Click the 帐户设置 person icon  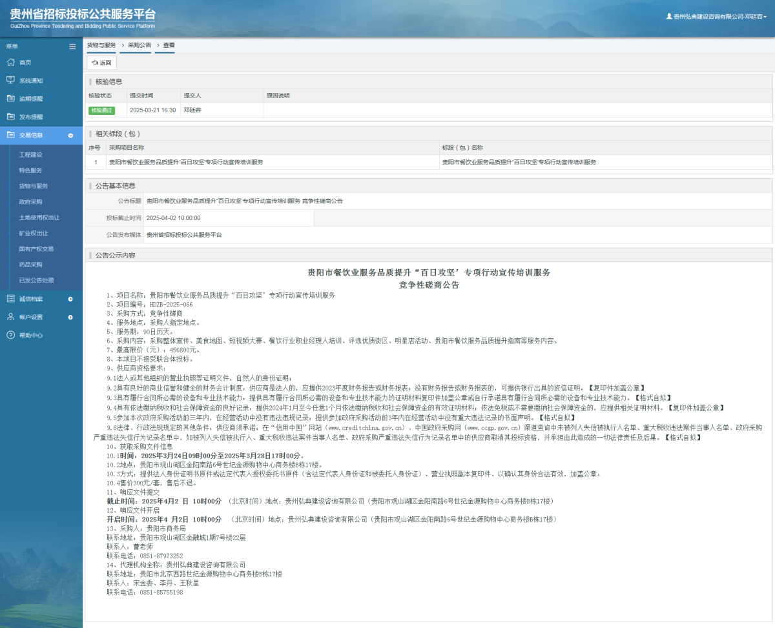[10, 317]
